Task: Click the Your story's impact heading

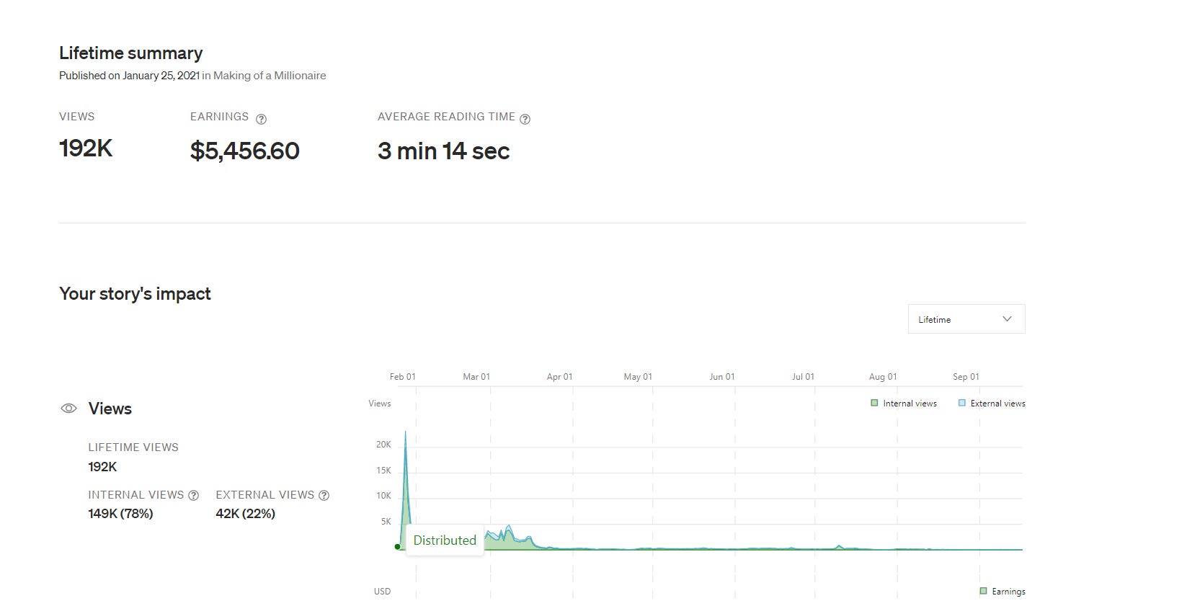Action: pos(135,294)
